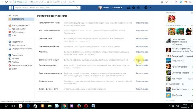Screen dimensions: 193x109
Task: Open Firefox from taskbar
Action: coord(79,106)
